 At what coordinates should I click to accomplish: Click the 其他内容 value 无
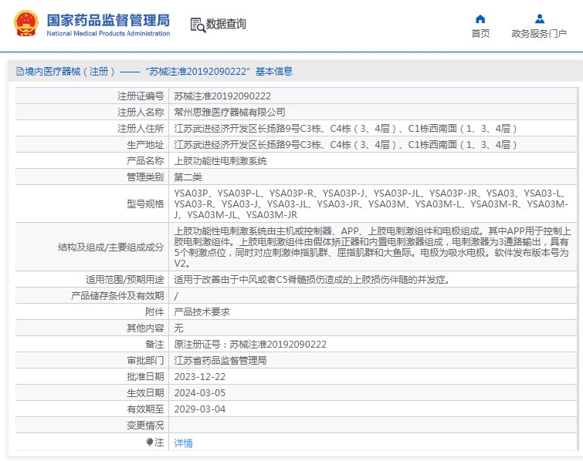(178, 328)
